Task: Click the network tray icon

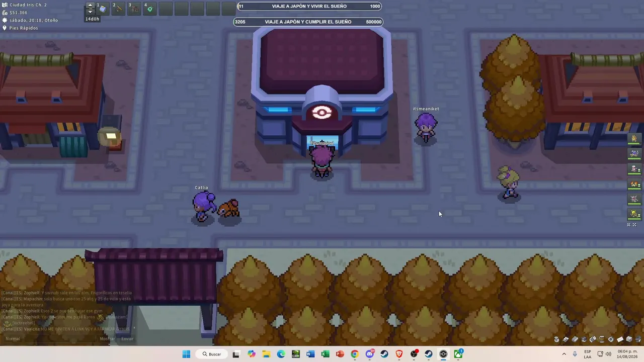Action: click(600, 354)
